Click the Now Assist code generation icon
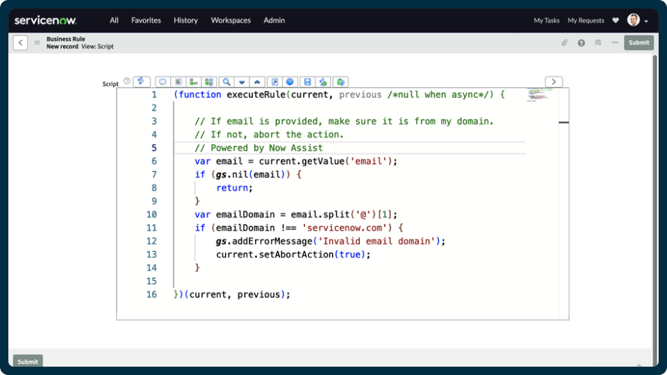Screen dimensions: 667x375 tap(141, 81)
